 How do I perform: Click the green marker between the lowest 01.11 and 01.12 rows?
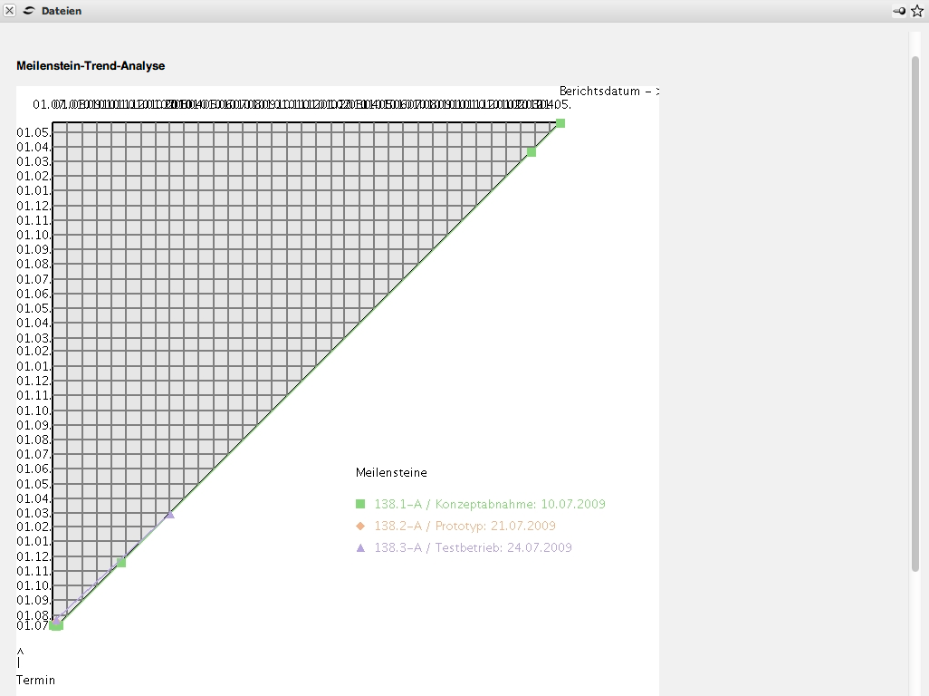click(121, 563)
